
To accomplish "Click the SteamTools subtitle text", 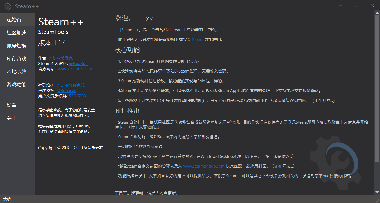I will (x=53, y=32).
